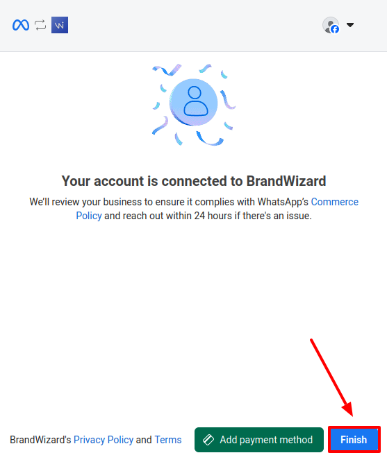
Task: Click the Facebook badge on avatar
Action: tap(335, 29)
